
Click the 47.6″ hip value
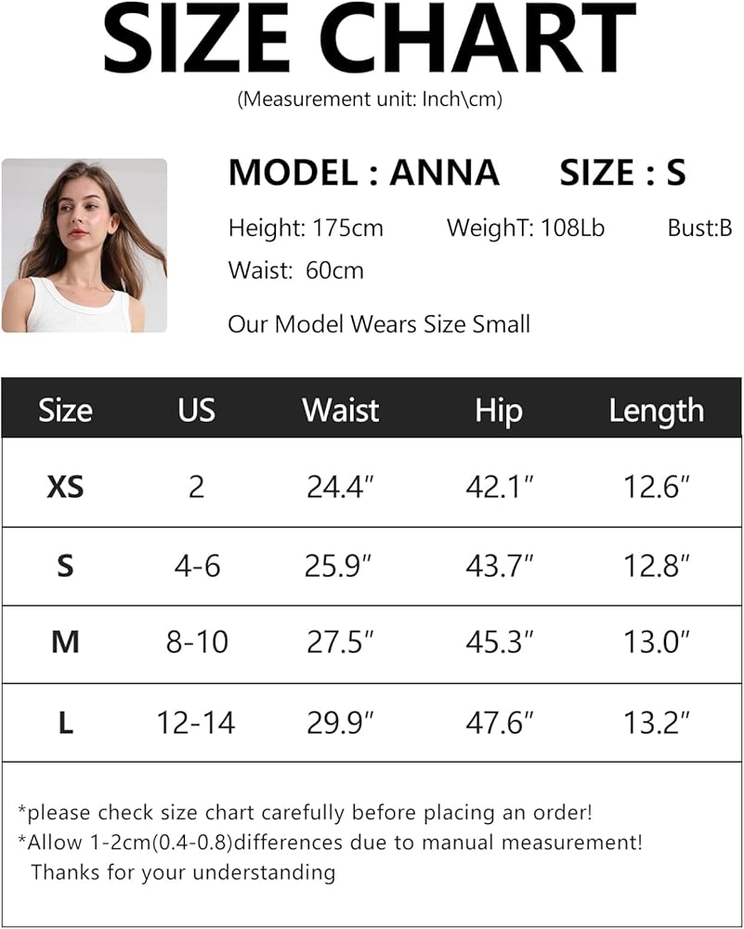pyautogui.click(x=500, y=723)
